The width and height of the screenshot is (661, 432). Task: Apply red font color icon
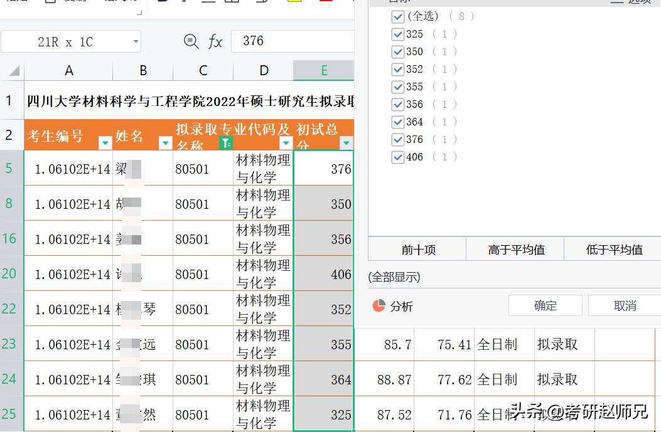(x=326, y=3)
